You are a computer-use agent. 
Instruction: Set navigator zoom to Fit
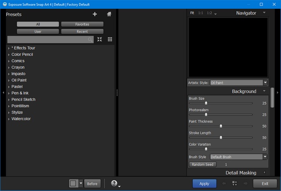[192, 13]
